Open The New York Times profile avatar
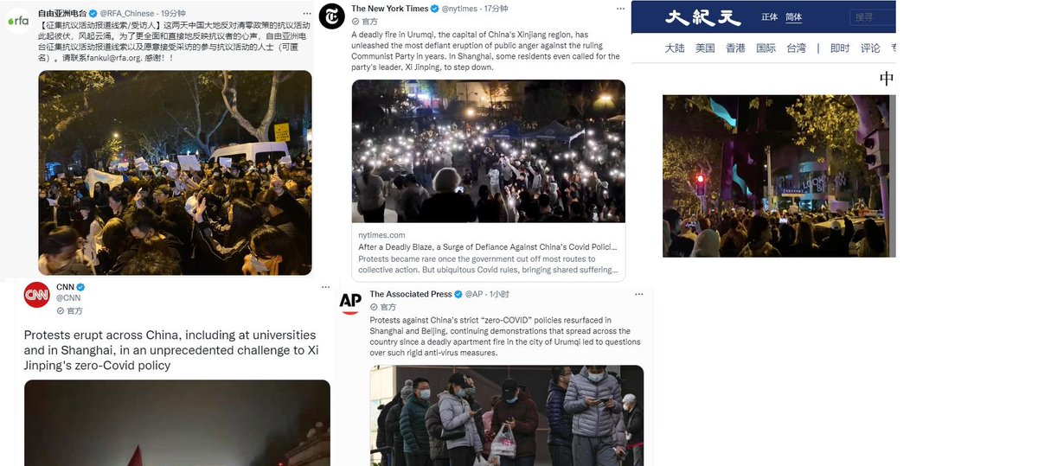 pos(330,17)
